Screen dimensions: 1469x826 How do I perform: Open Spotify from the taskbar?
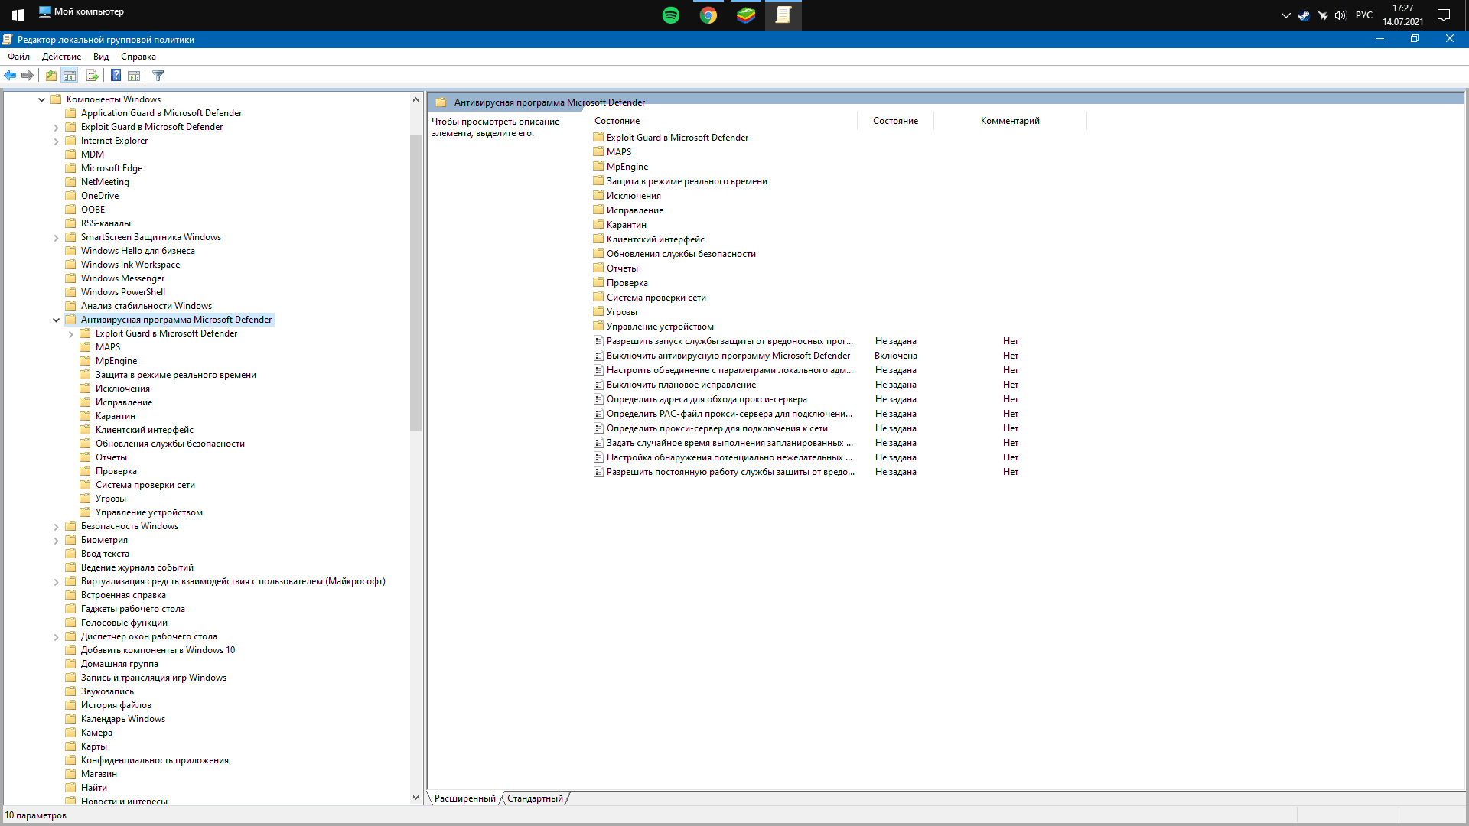[x=671, y=15]
